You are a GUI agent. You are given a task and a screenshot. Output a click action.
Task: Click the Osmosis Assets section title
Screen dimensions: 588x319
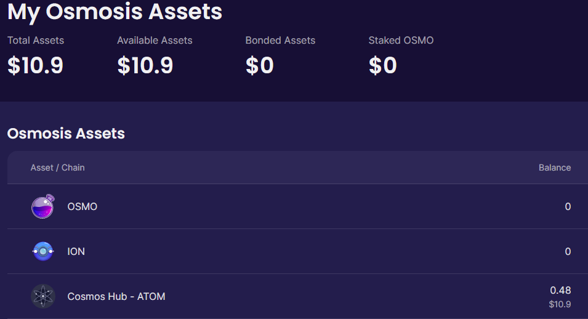pyautogui.click(x=66, y=134)
